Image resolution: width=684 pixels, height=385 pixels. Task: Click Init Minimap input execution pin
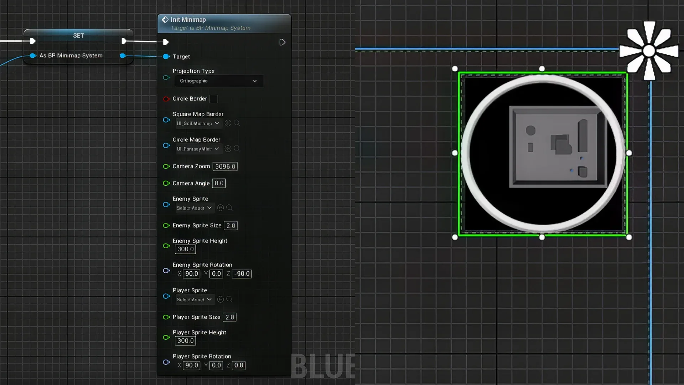click(x=166, y=42)
